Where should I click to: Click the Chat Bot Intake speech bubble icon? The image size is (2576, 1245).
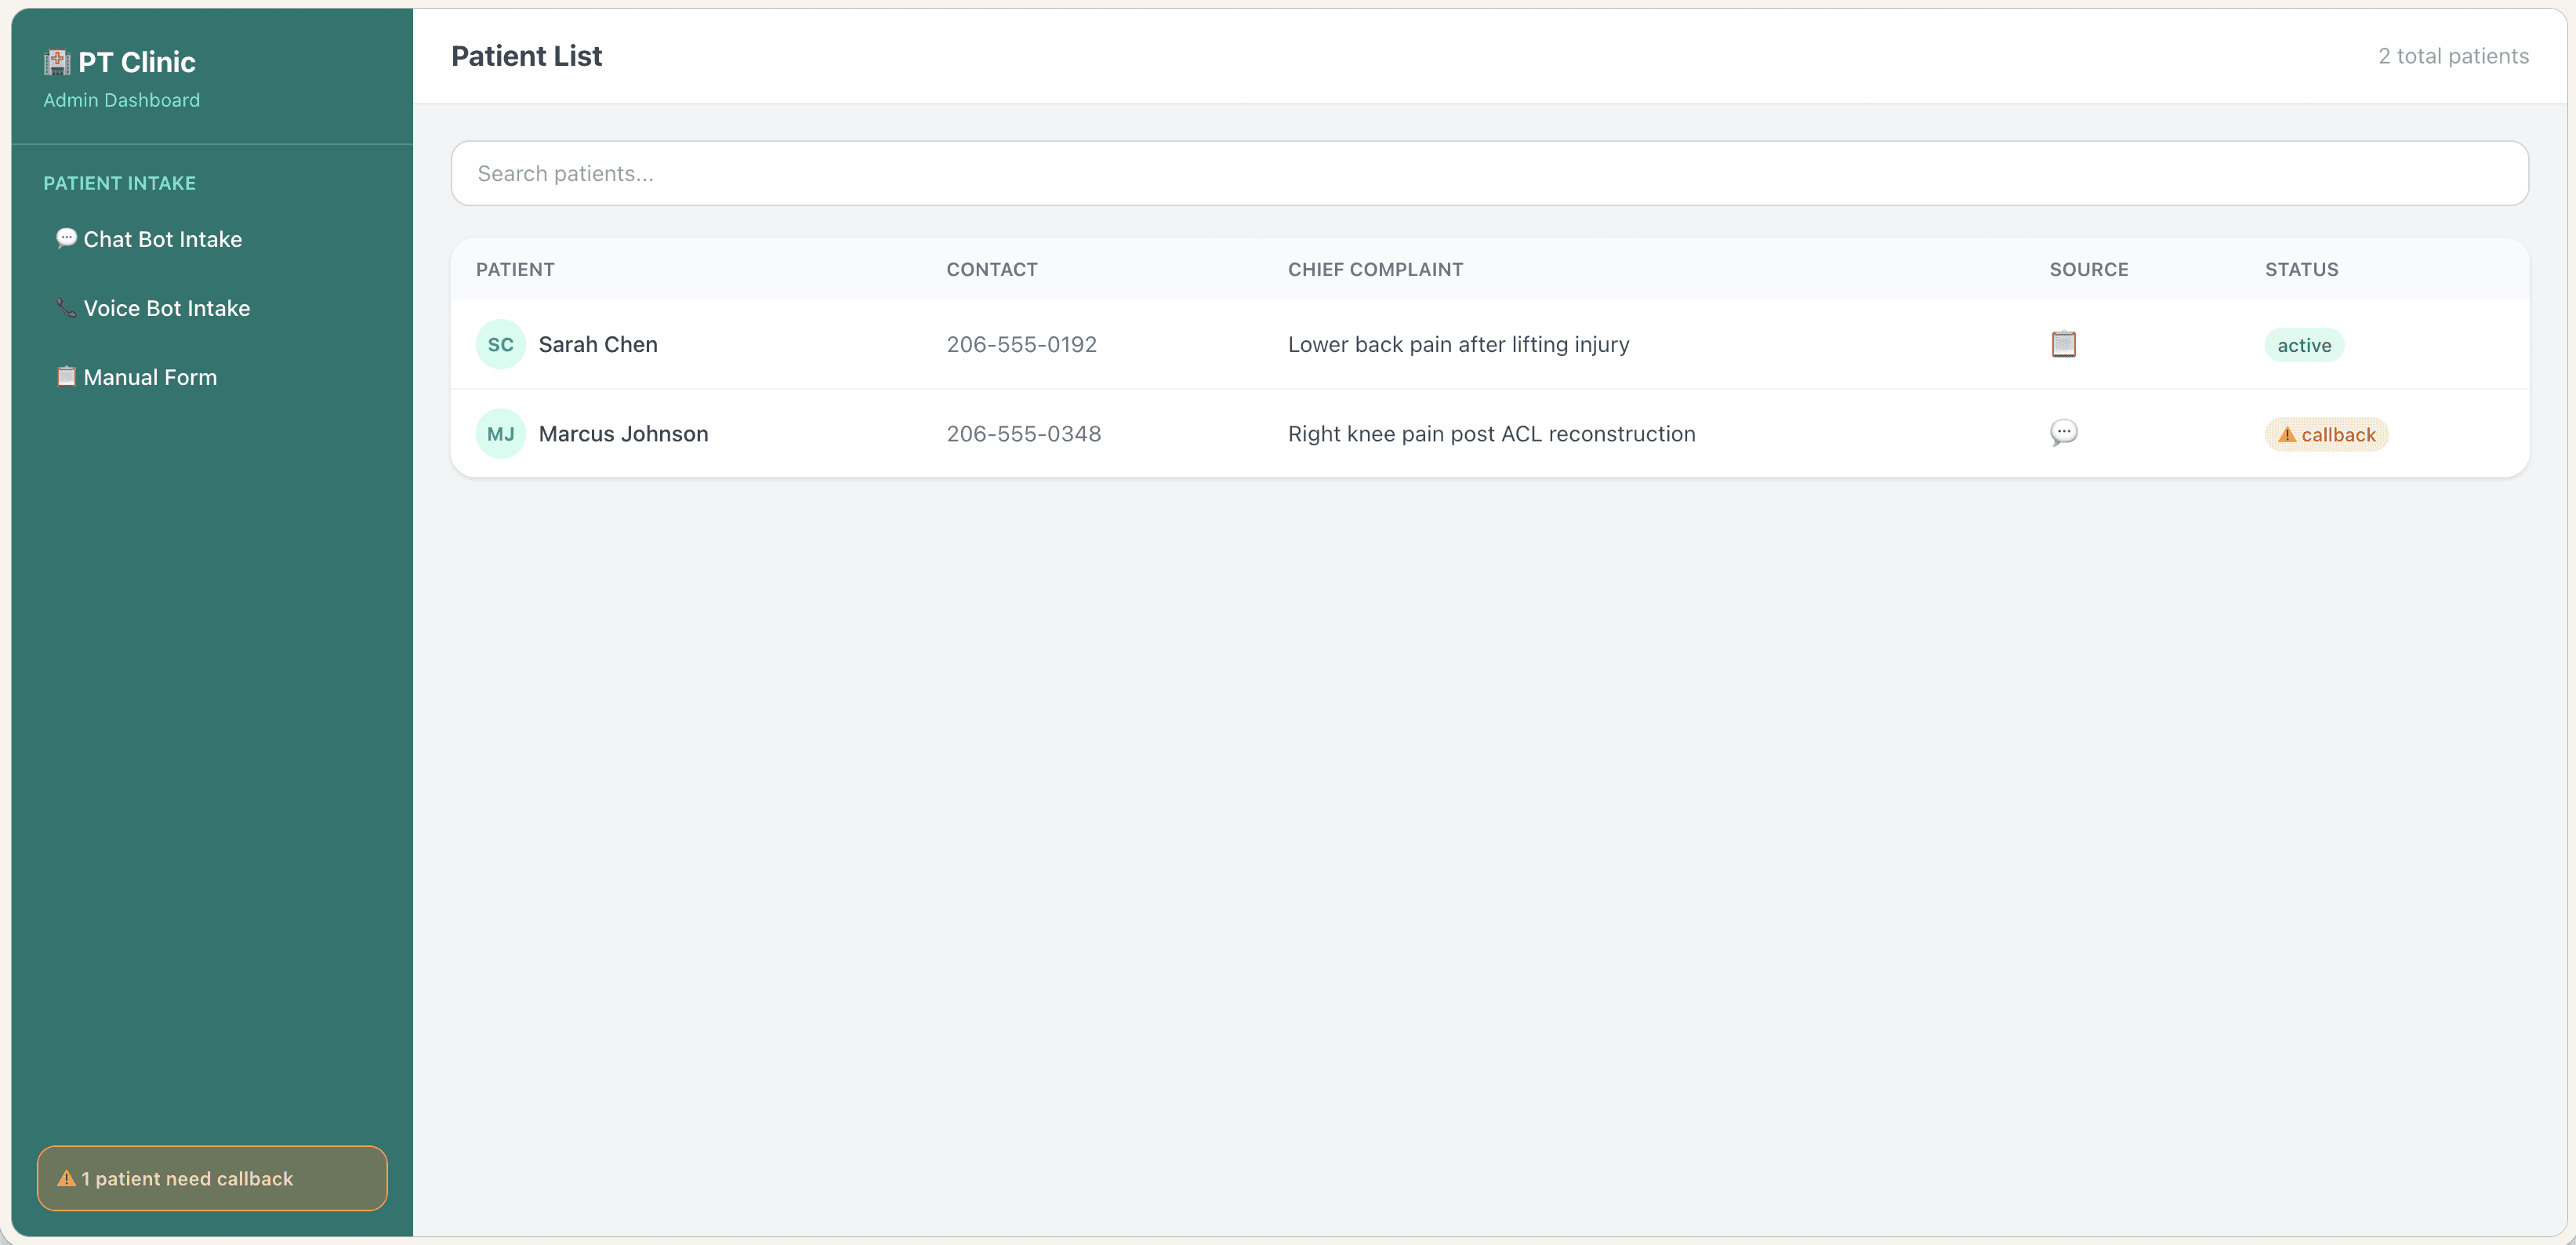click(66, 238)
